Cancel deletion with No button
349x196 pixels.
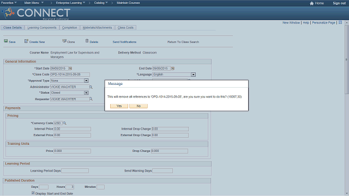139,106
